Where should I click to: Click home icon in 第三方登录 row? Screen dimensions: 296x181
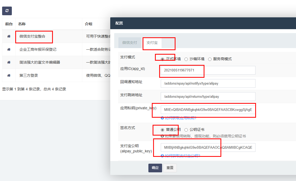(9, 75)
